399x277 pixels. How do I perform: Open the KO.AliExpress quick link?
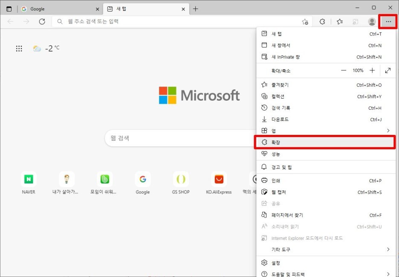point(219,183)
